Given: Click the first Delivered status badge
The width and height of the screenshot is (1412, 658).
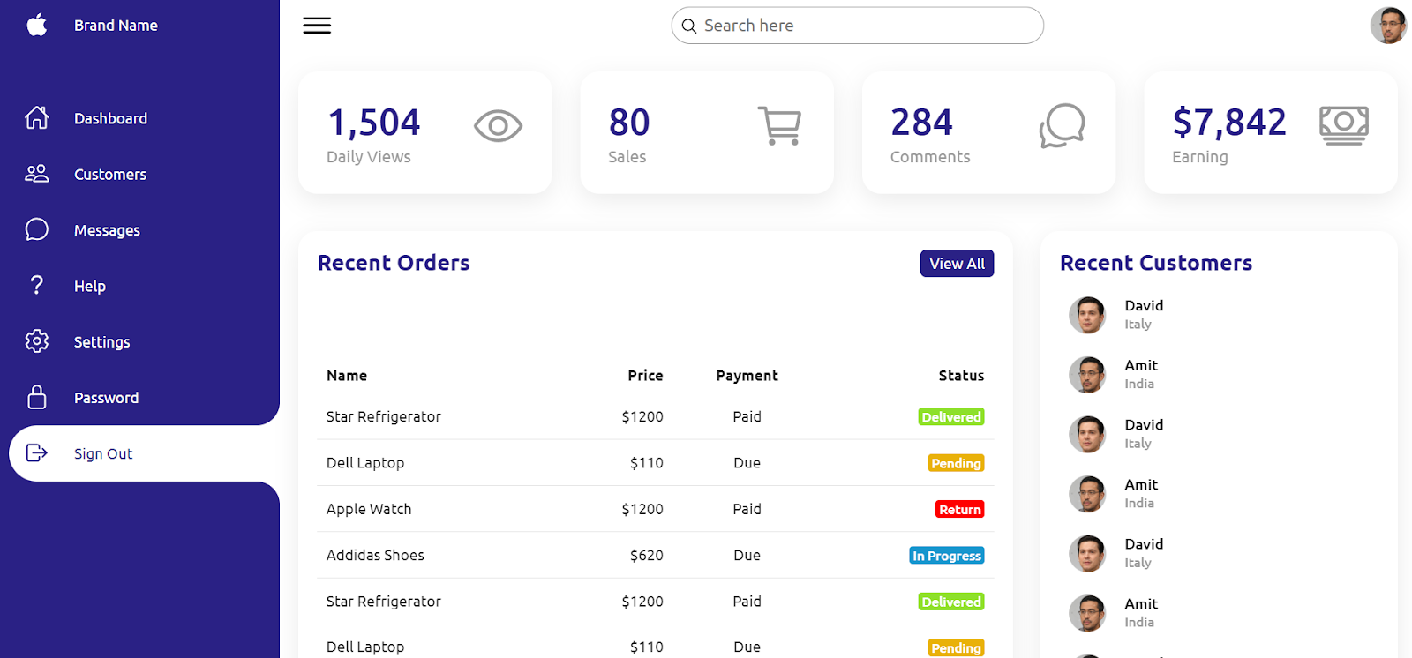Looking at the screenshot, I should (951, 417).
